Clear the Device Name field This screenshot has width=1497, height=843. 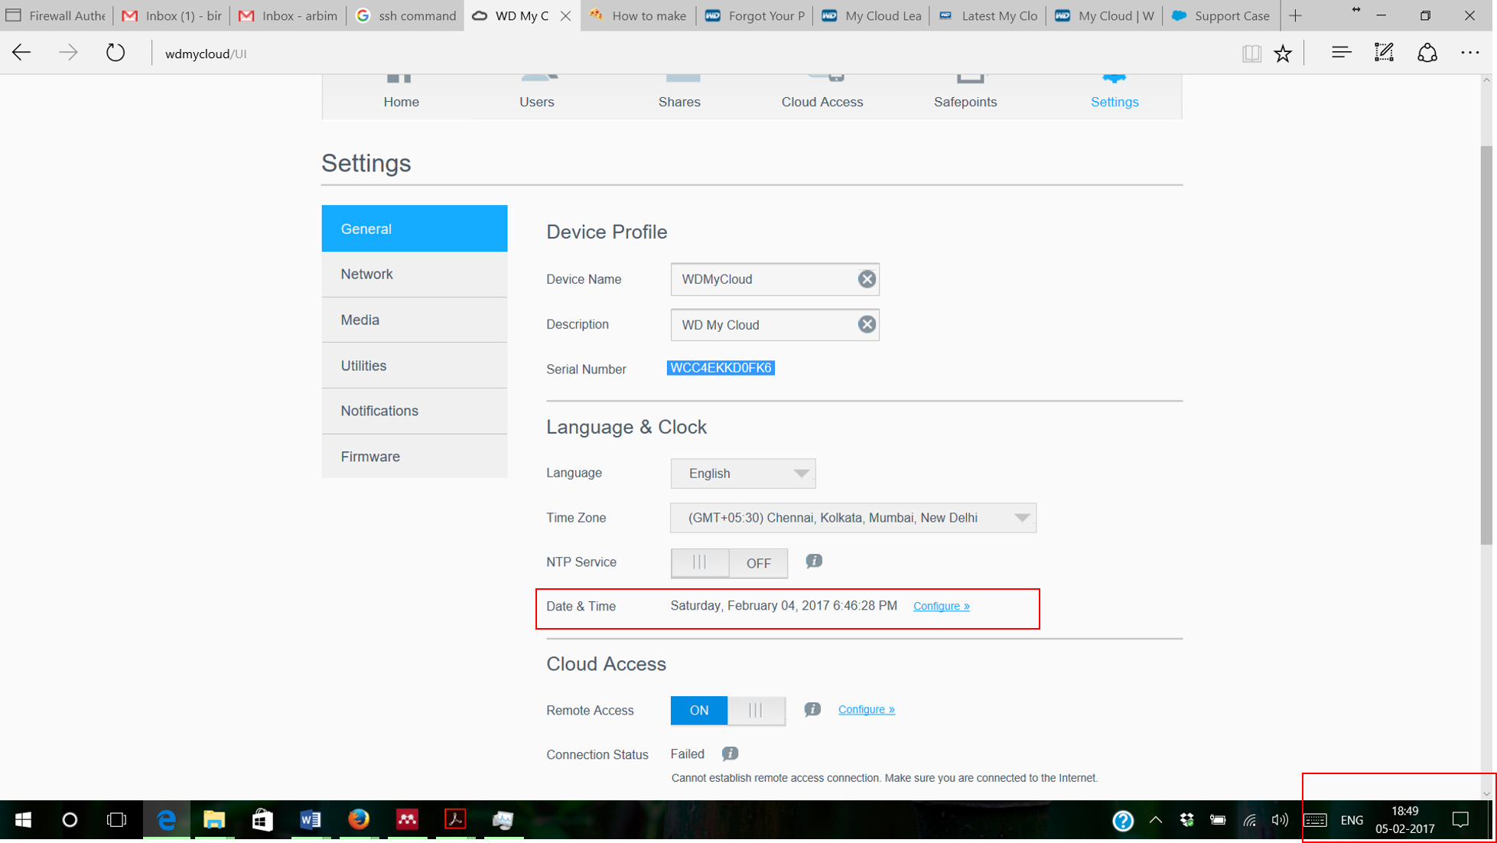click(x=866, y=279)
